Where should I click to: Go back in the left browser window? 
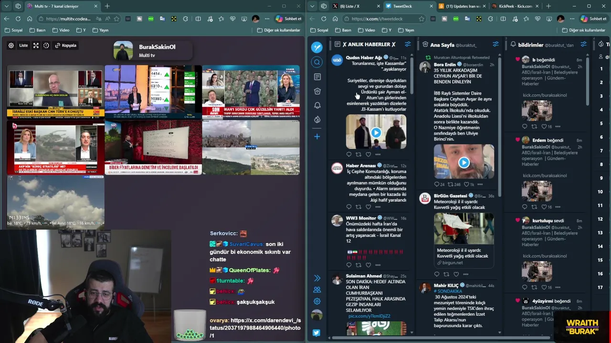coord(7,19)
